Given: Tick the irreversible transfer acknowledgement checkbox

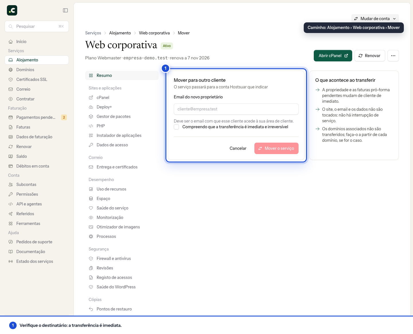Looking at the screenshot, I should (x=176, y=127).
